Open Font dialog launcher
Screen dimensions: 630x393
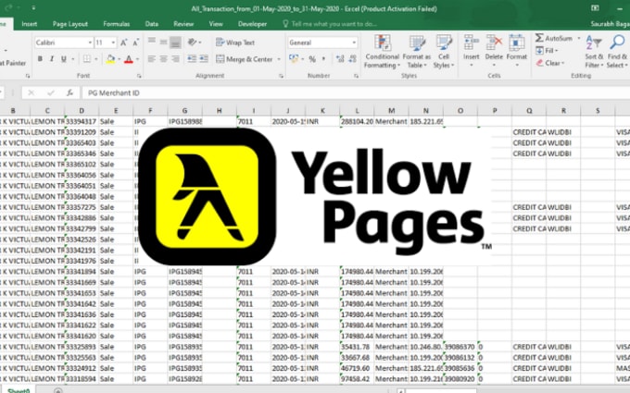(139, 76)
